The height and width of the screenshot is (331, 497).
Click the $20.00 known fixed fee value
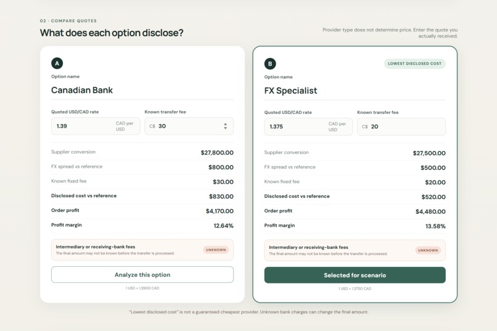tap(435, 182)
